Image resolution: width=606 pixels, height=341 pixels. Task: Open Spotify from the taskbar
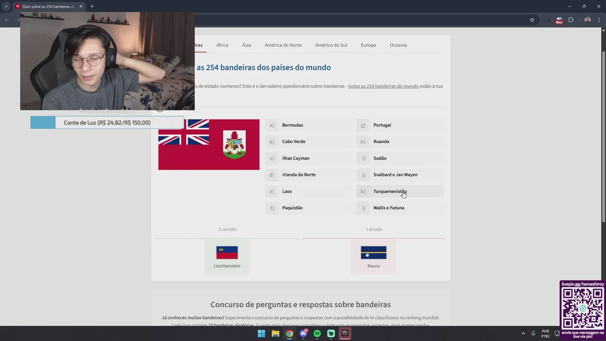(317, 333)
